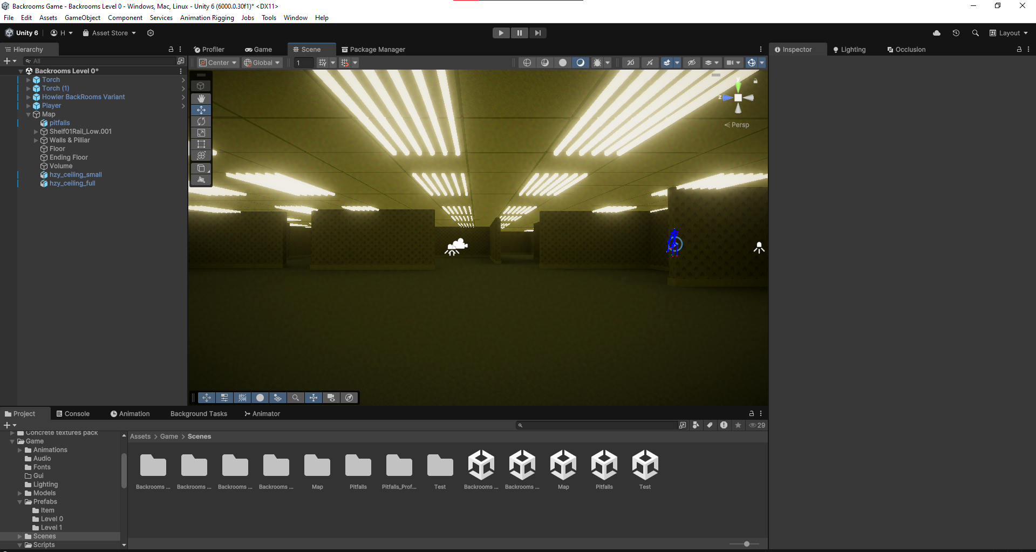Switch to the Console tab
Screen dimensions: 1036x552
[x=73, y=414]
